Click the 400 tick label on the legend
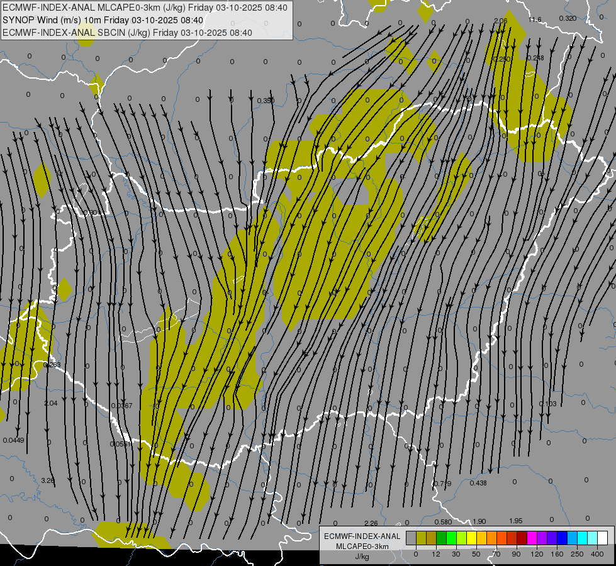Image resolution: width=616 pixels, height=566 pixels. pos(596,553)
